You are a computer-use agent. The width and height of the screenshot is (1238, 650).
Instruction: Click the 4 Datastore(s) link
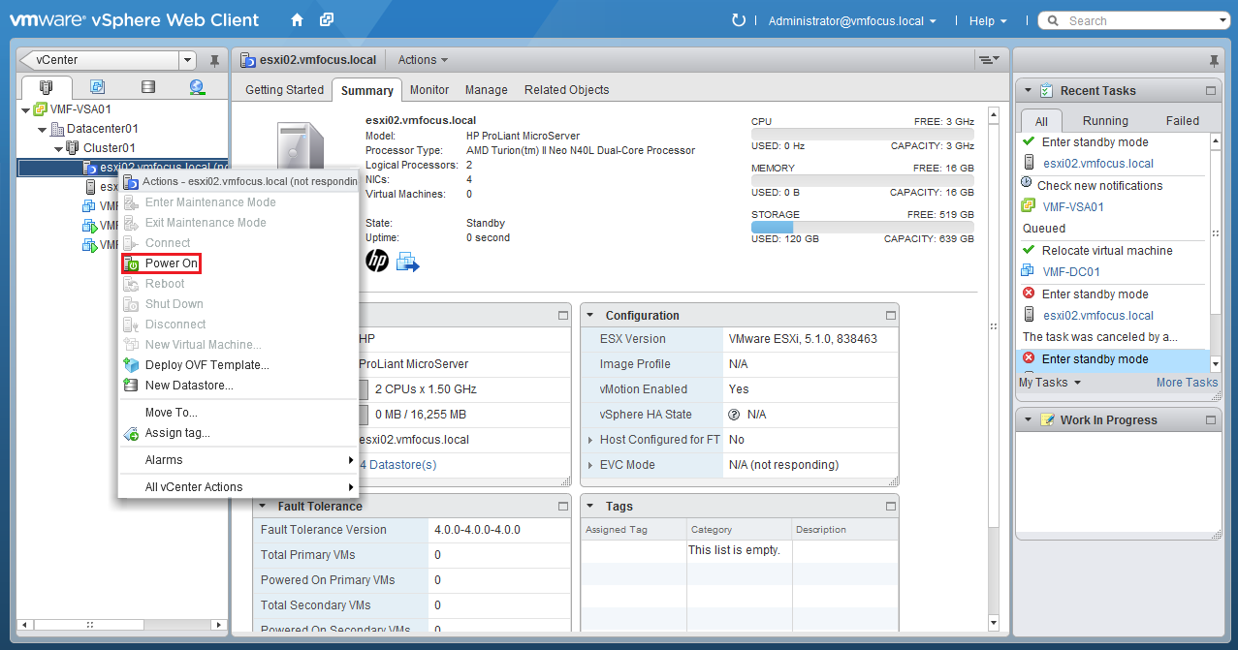[x=397, y=465]
